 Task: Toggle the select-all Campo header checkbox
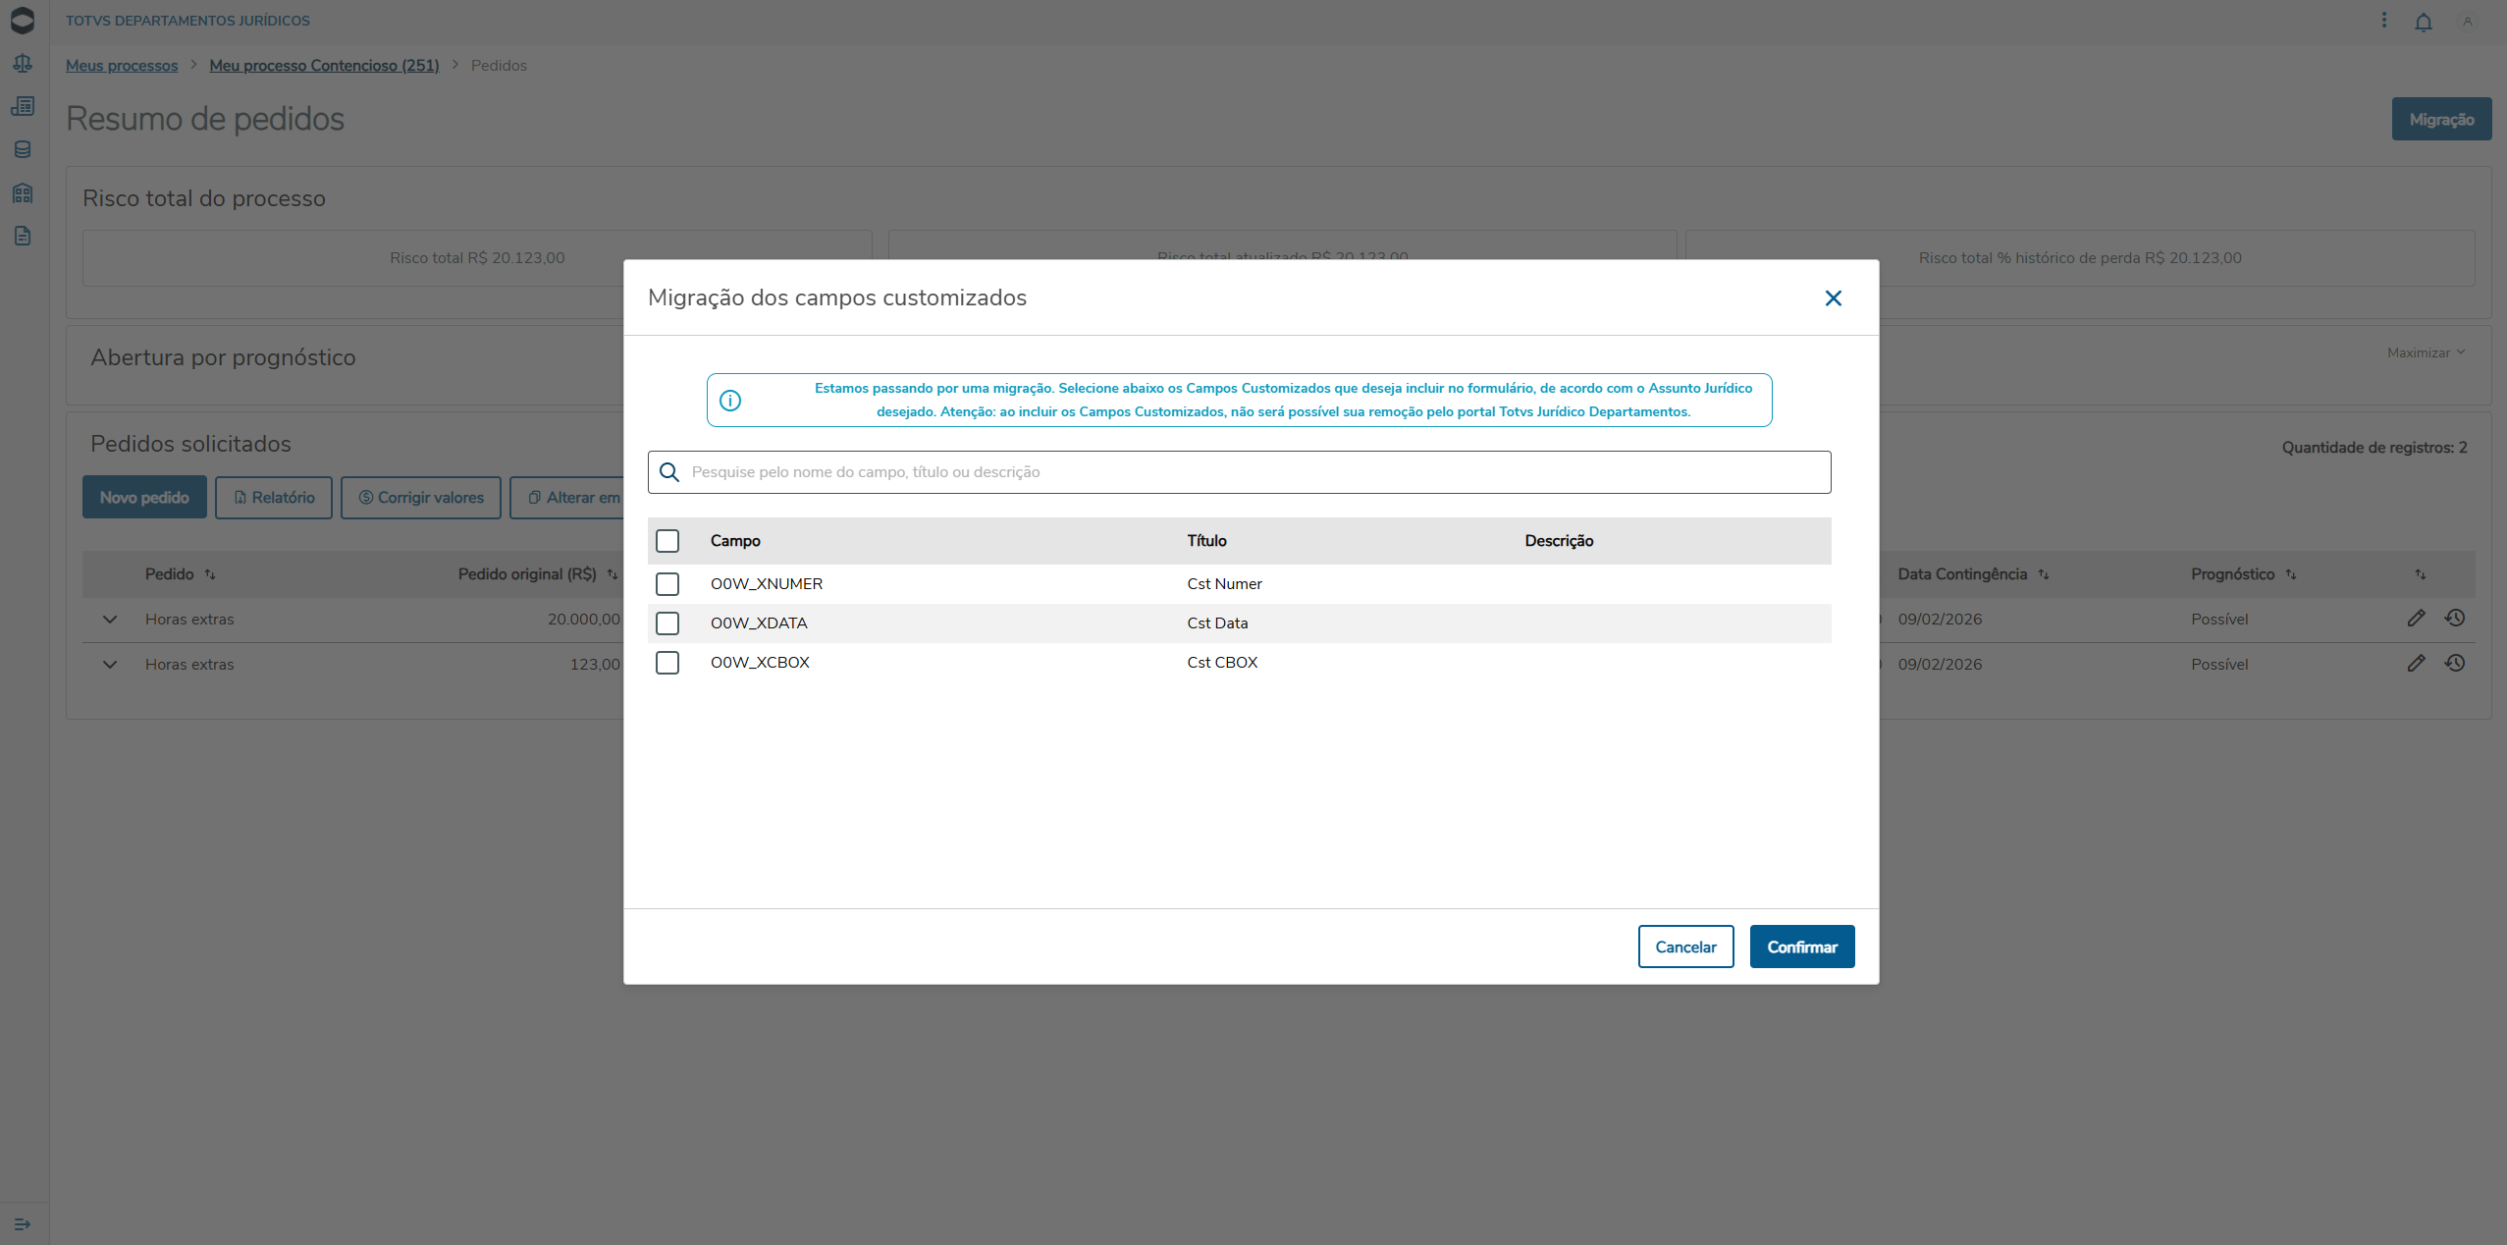click(x=667, y=541)
